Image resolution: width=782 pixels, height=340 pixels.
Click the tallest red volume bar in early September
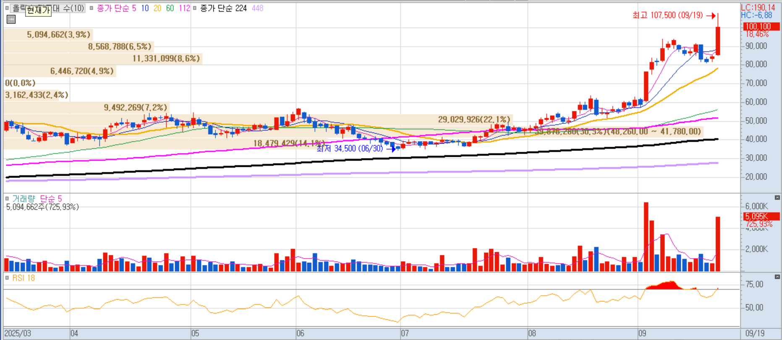coord(646,237)
